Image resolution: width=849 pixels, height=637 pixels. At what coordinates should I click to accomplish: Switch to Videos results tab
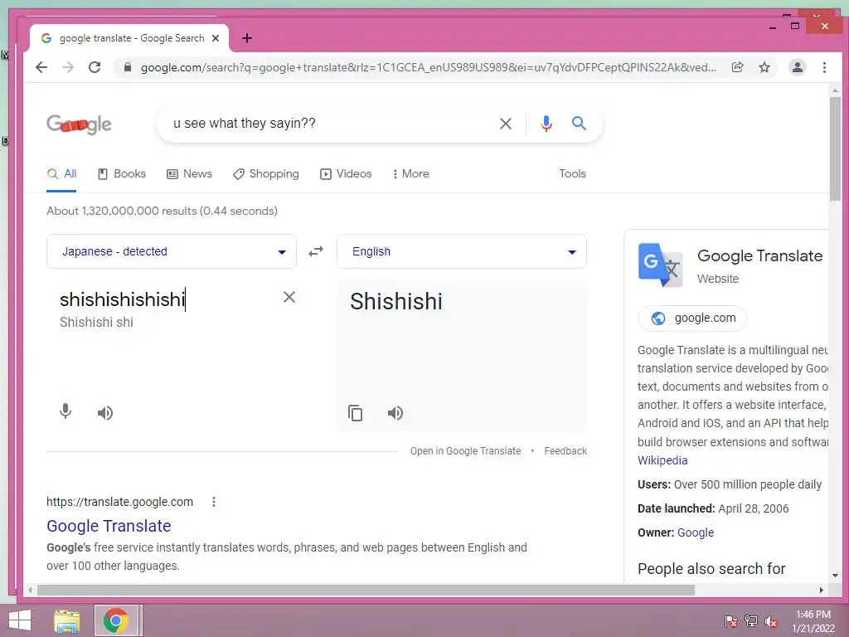coord(346,174)
